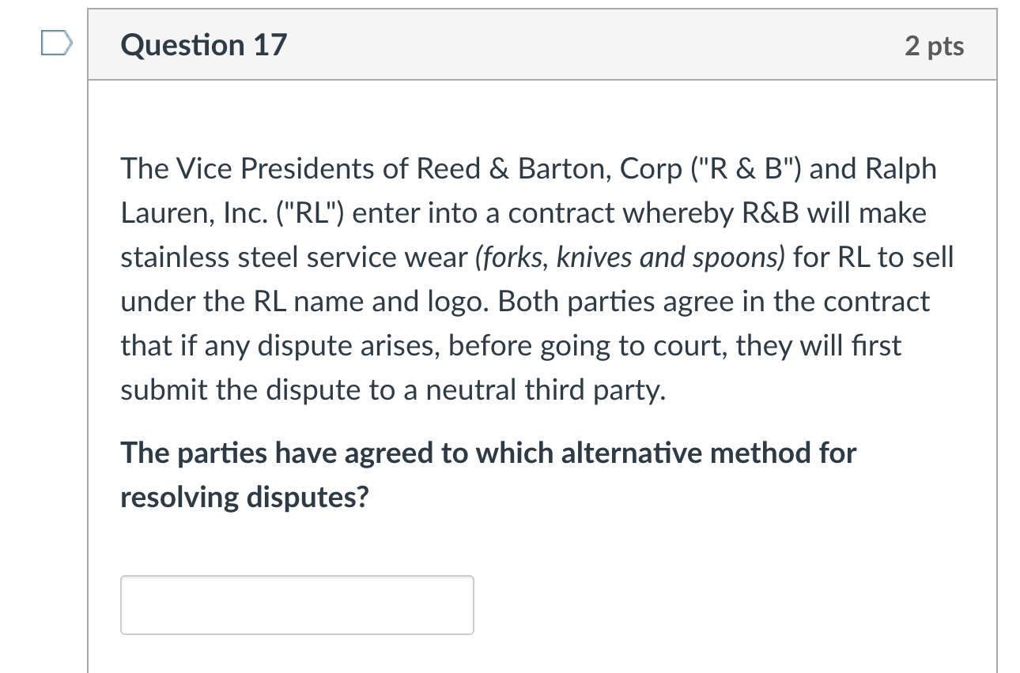Viewport: 1020px width, 673px height.
Task: Click the bold dispute resolution prompt text
Action: 488,474
